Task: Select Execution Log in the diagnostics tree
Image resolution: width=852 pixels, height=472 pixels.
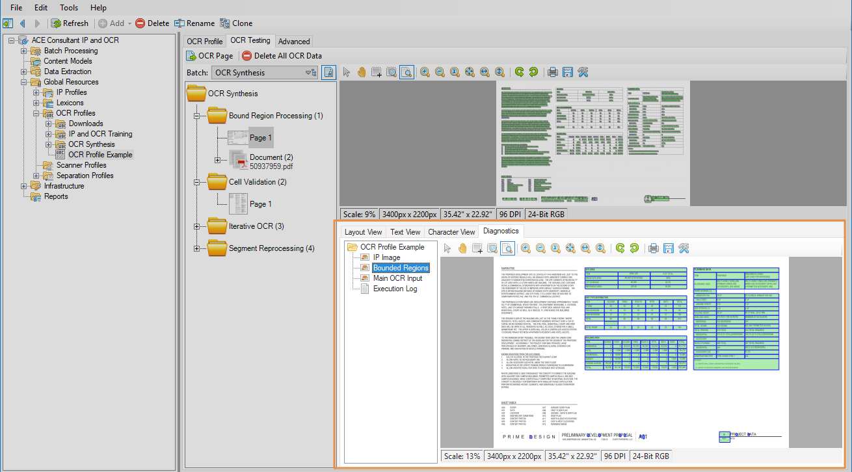Action: pos(395,289)
